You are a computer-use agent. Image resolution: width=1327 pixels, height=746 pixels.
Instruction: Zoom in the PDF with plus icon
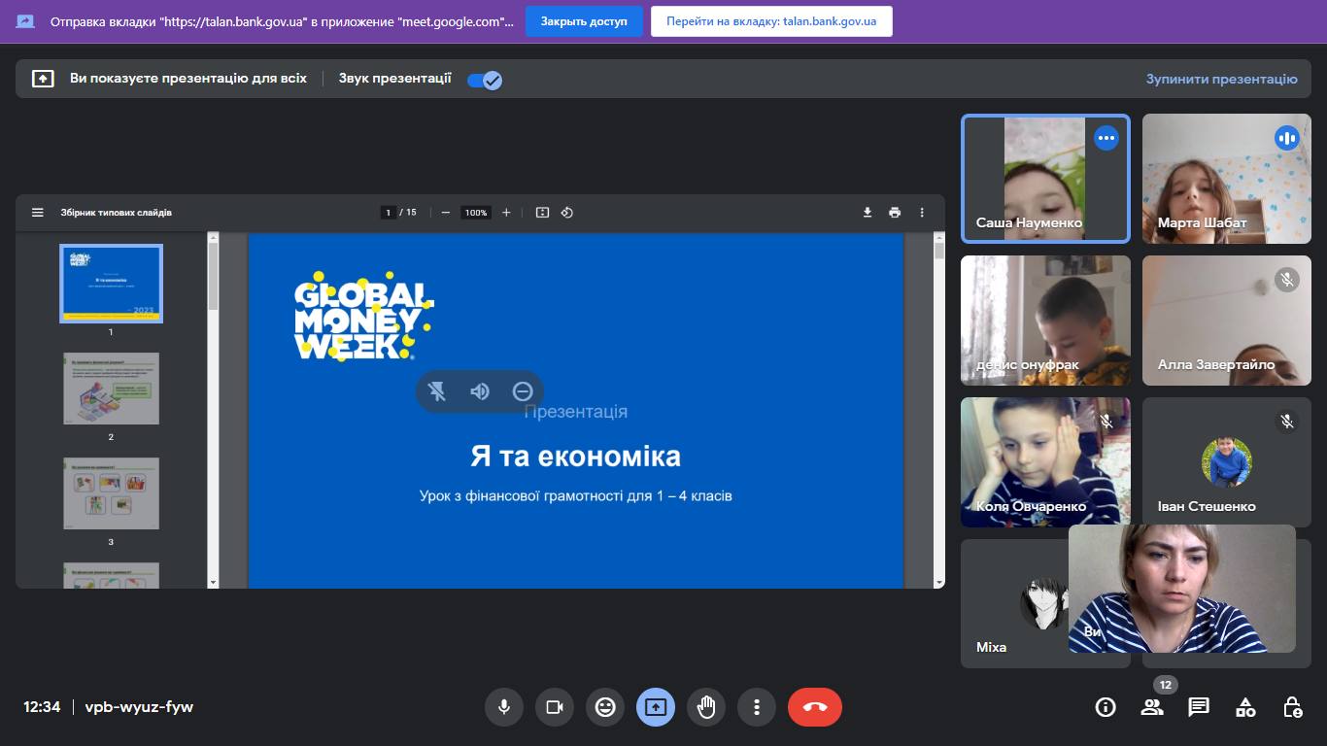pos(506,213)
